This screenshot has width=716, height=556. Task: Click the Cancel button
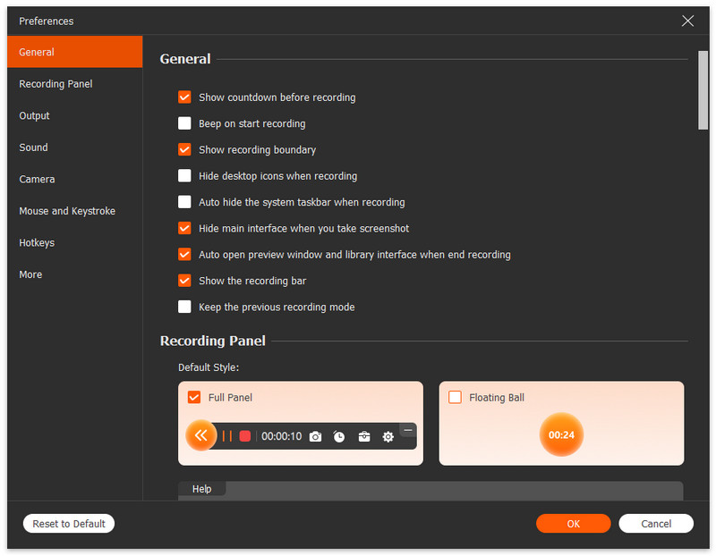(656, 524)
